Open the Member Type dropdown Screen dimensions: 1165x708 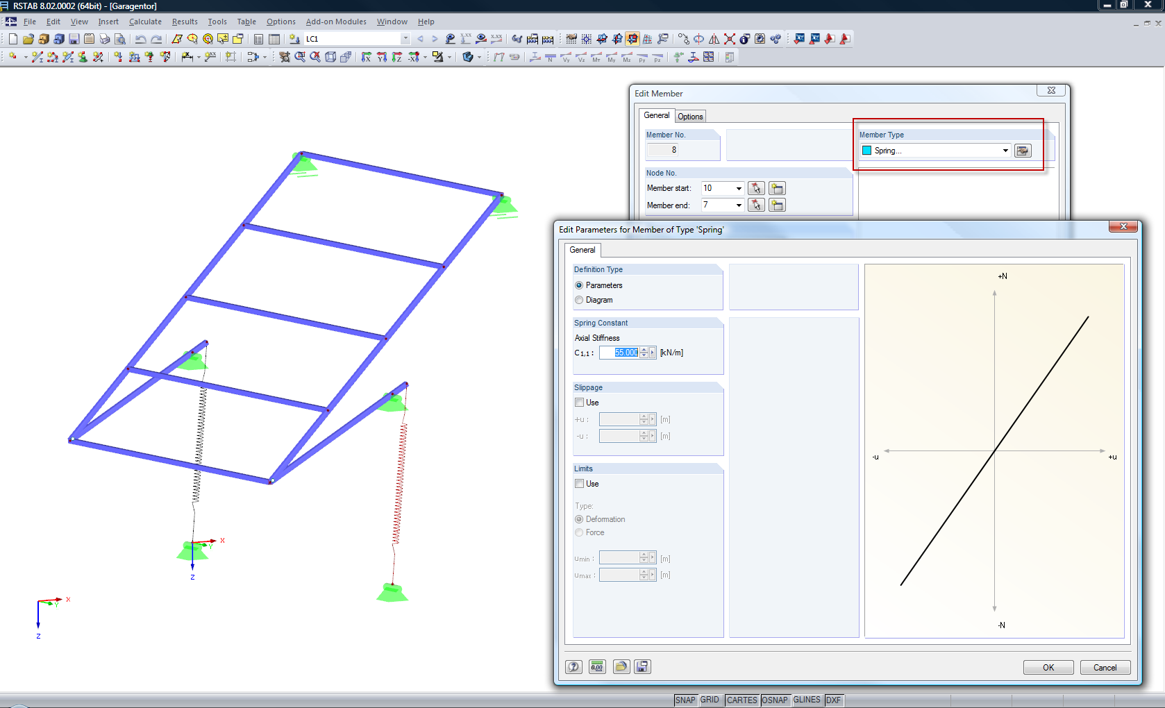pos(1005,151)
